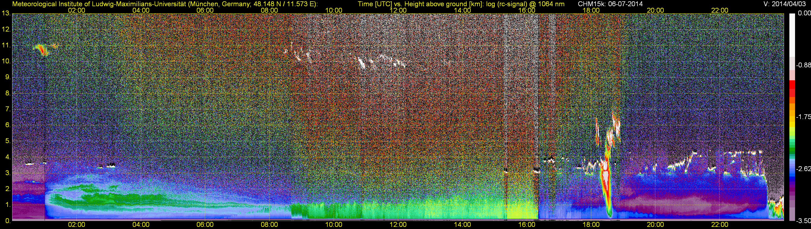Click the '22:00' label on the top time axis
This screenshot has width=811, height=229.
(720, 10)
